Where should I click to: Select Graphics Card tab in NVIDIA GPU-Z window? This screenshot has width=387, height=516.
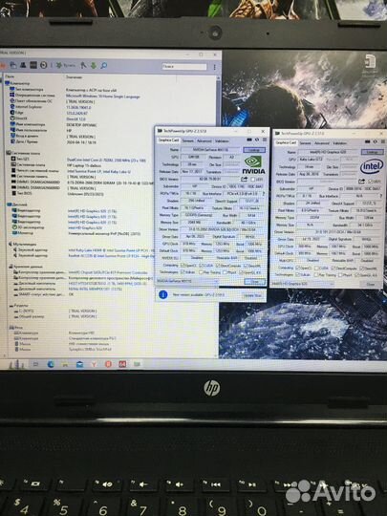point(168,140)
